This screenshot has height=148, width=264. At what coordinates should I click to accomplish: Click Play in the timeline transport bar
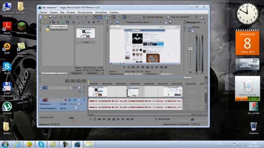tap(104, 119)
